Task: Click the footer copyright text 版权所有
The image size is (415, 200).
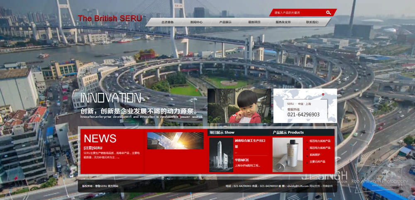Action: point(100,186)
